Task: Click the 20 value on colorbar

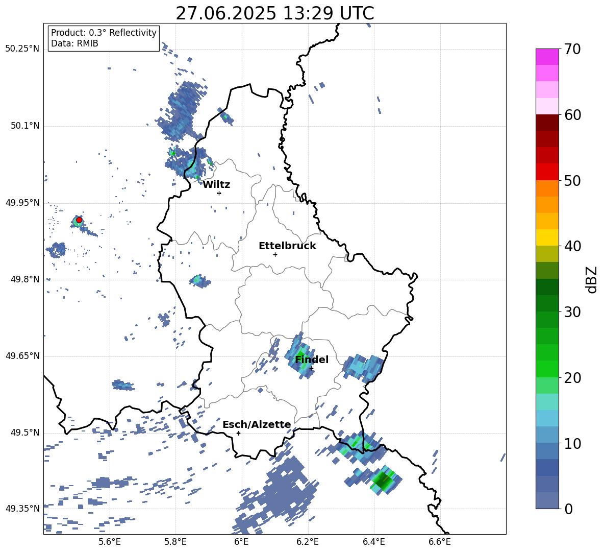Action: point(572,378)
